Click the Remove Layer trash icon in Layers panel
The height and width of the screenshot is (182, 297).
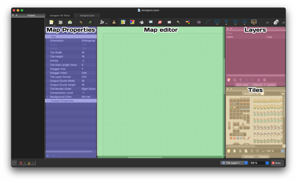tap(241, 80)
